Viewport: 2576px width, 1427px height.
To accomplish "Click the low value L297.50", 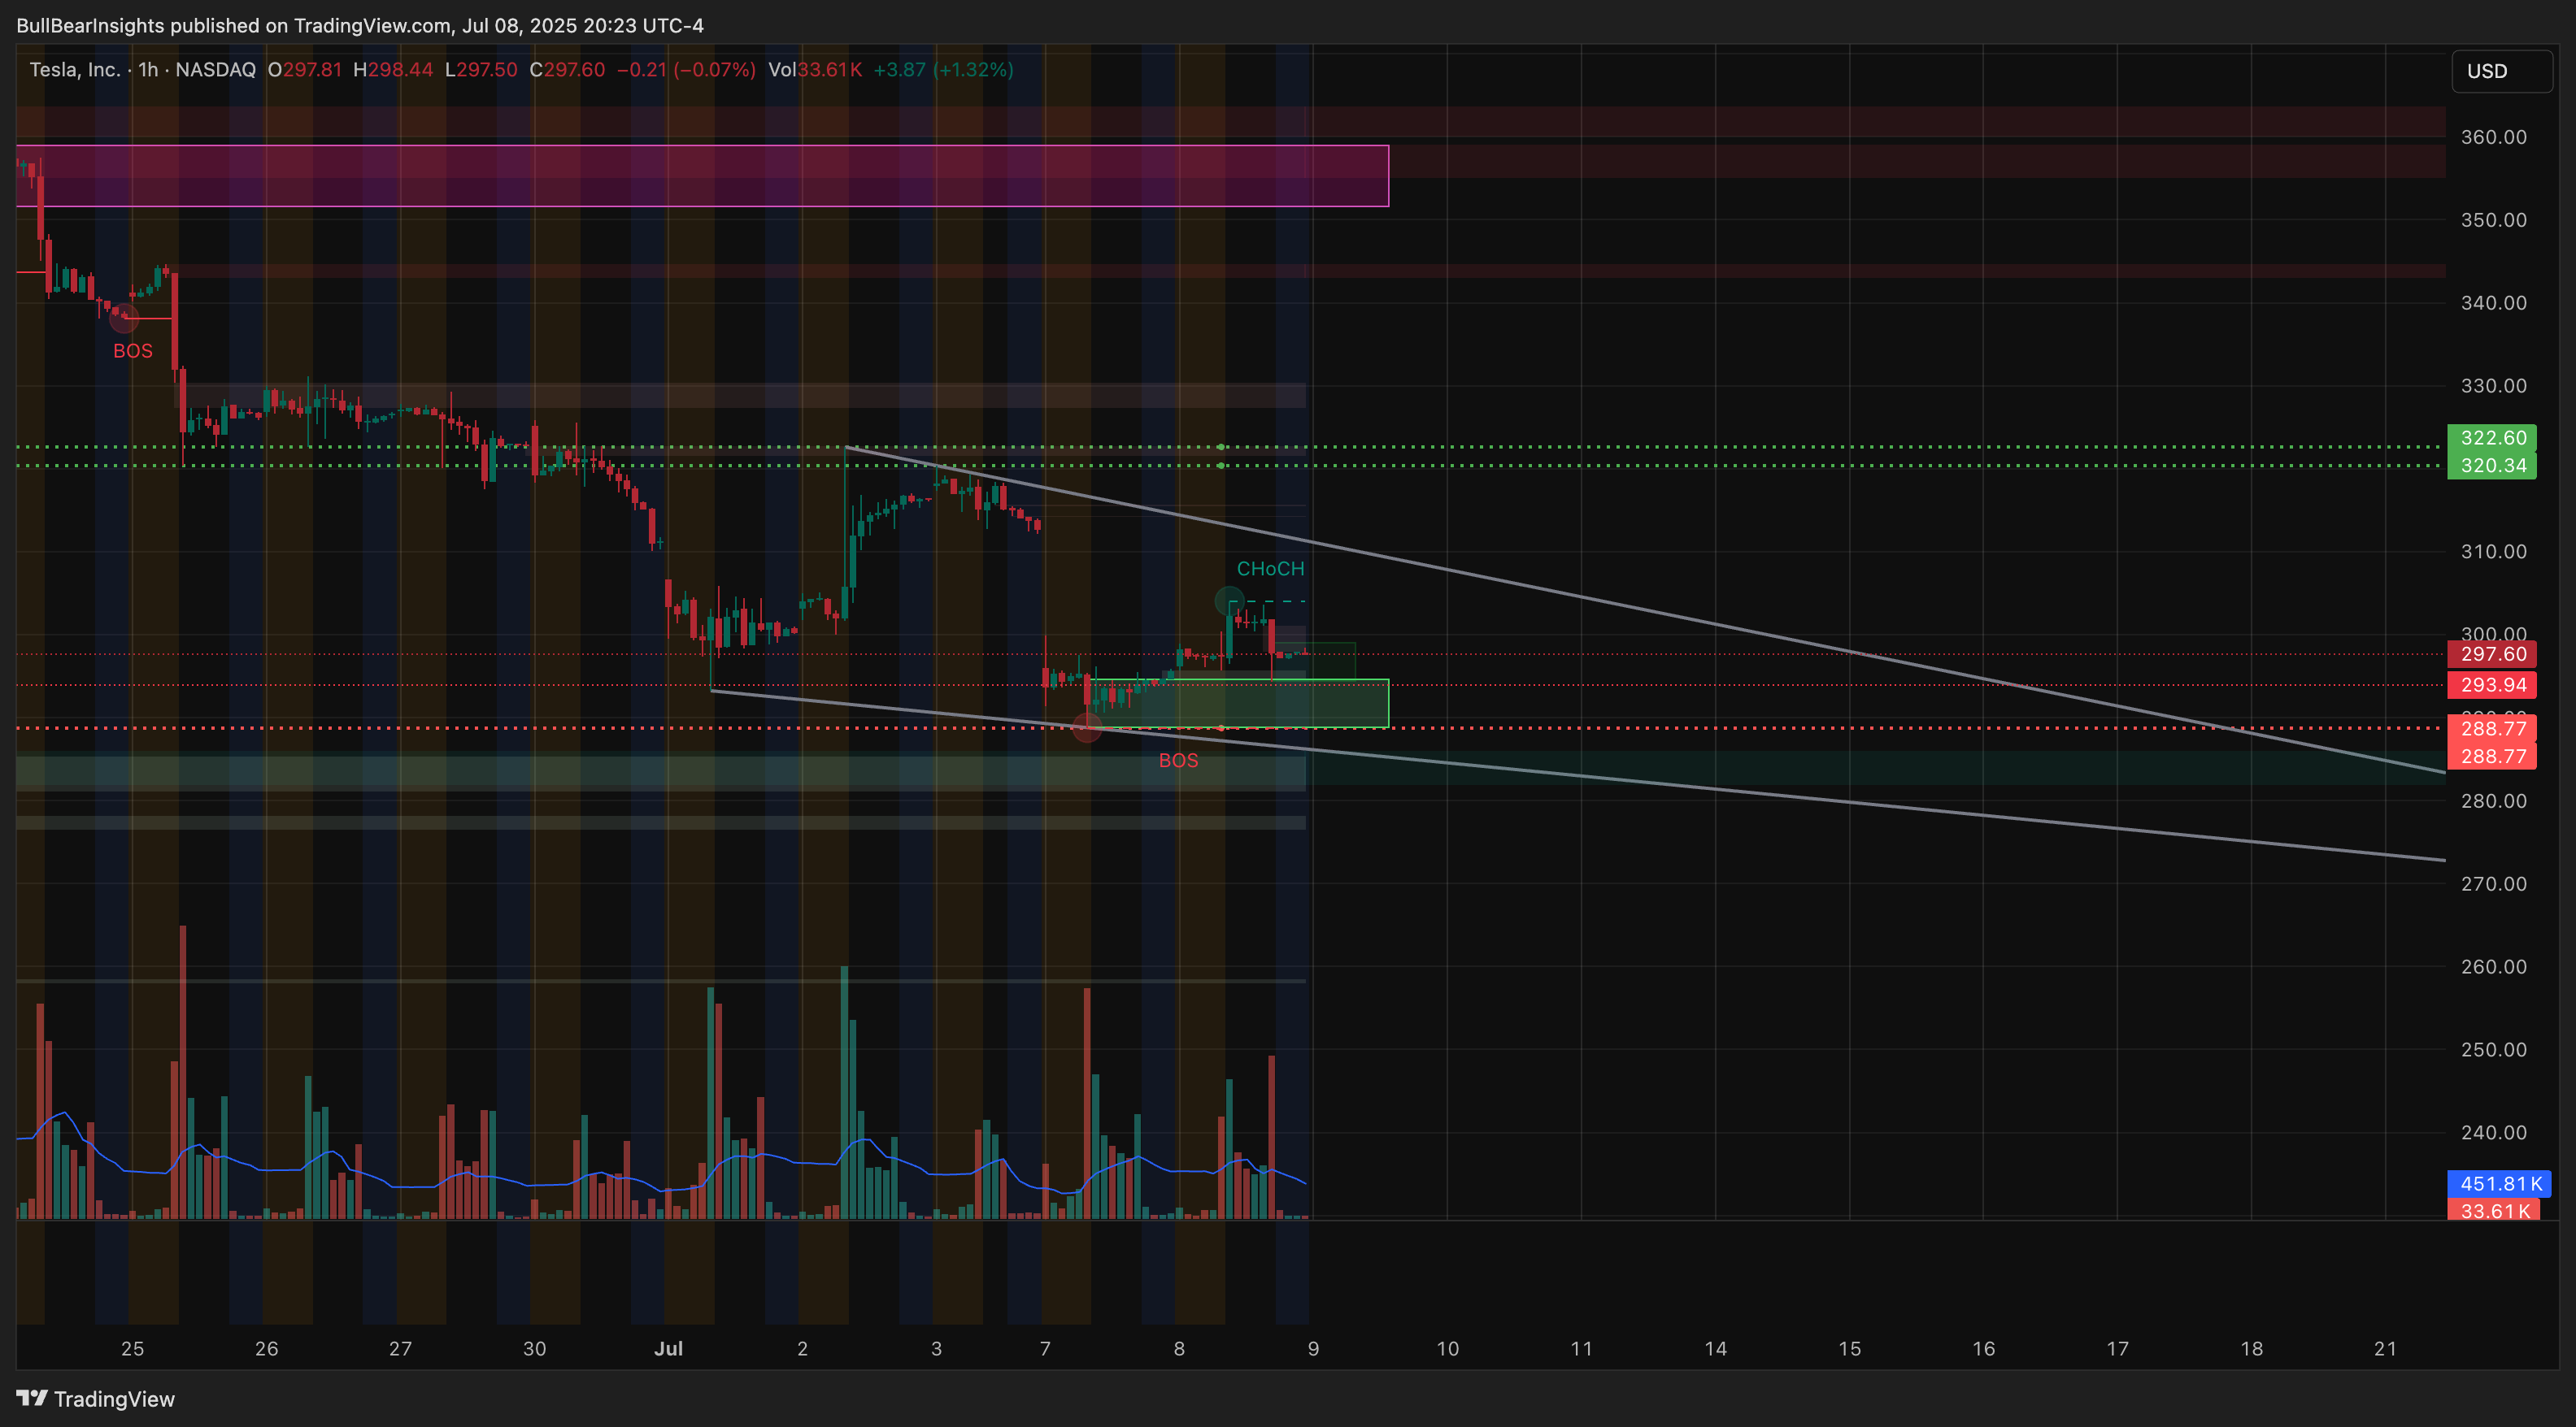I will 481,70.
